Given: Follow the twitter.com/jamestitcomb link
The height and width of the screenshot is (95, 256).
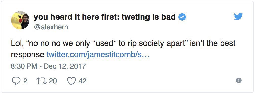Looking at the screenshot, I should tap(98, 55).
